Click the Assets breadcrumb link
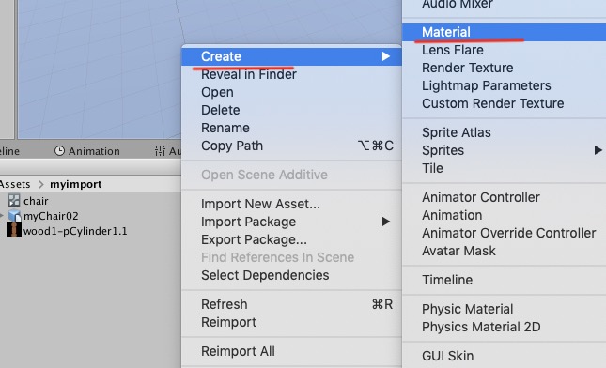The image size is (606, 368). [15, 184]
